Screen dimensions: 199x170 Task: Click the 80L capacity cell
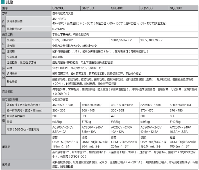click(183, 116)
